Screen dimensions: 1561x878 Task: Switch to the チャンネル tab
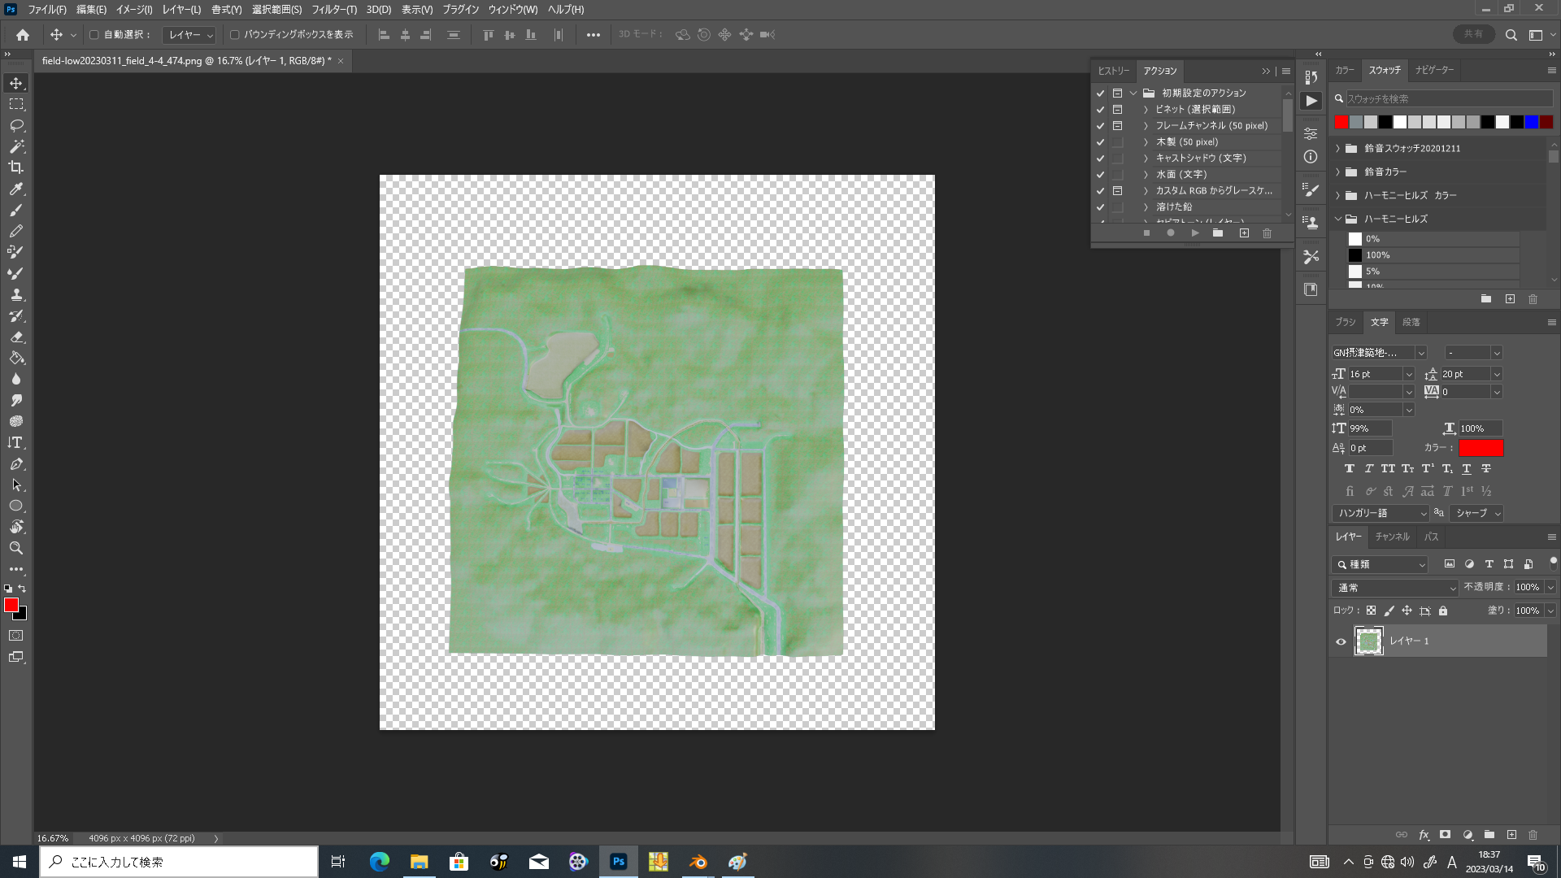pos(1392,537)
